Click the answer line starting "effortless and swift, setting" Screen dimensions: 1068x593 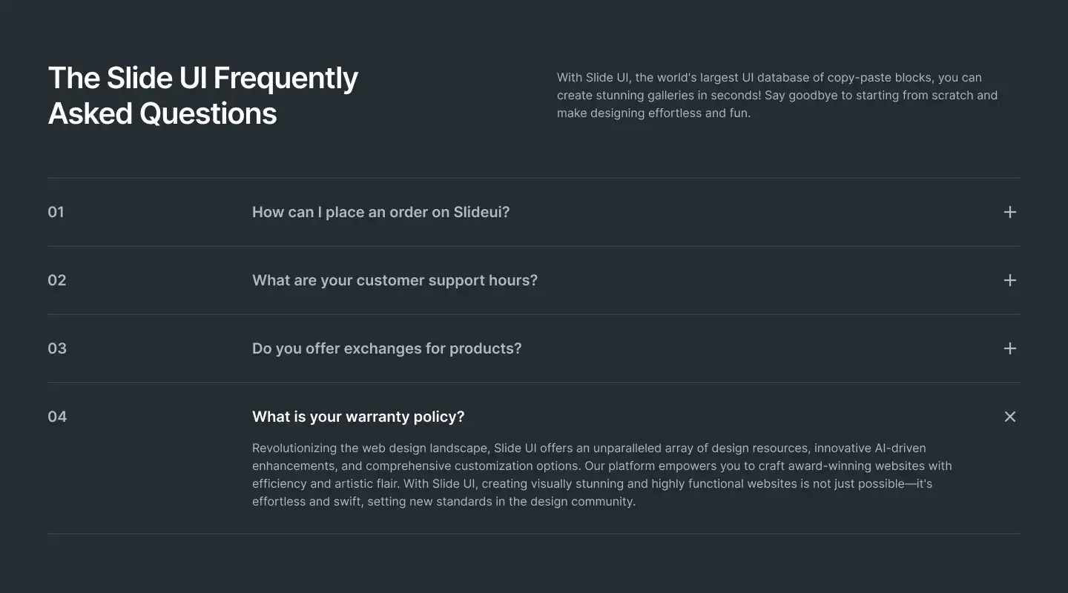pyautogui.click(x=444, y=501)
